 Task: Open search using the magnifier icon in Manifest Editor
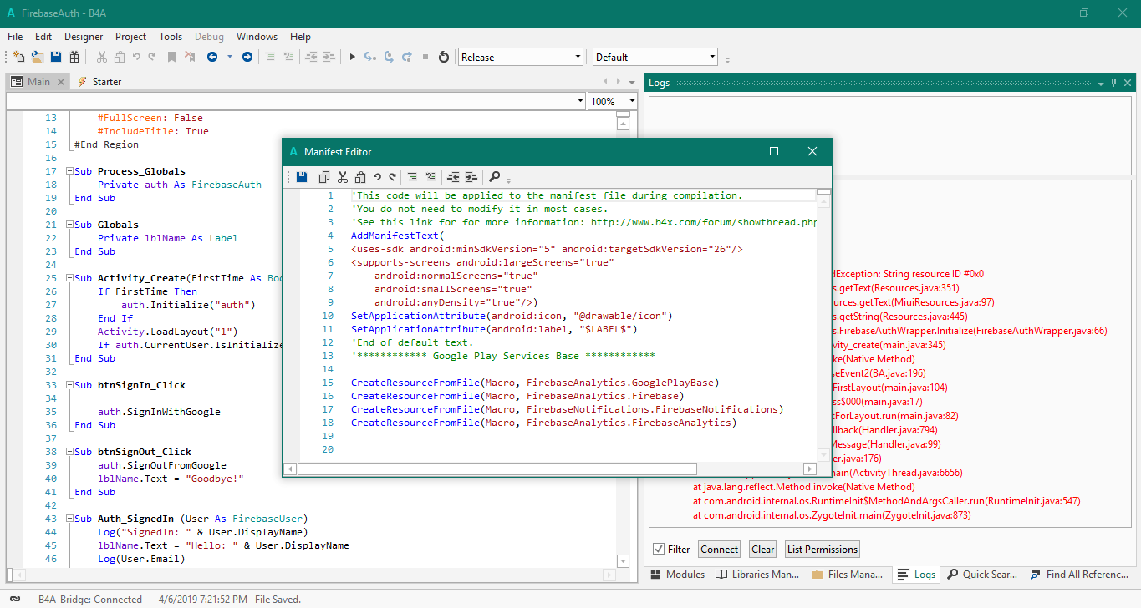tap(495, 177)
